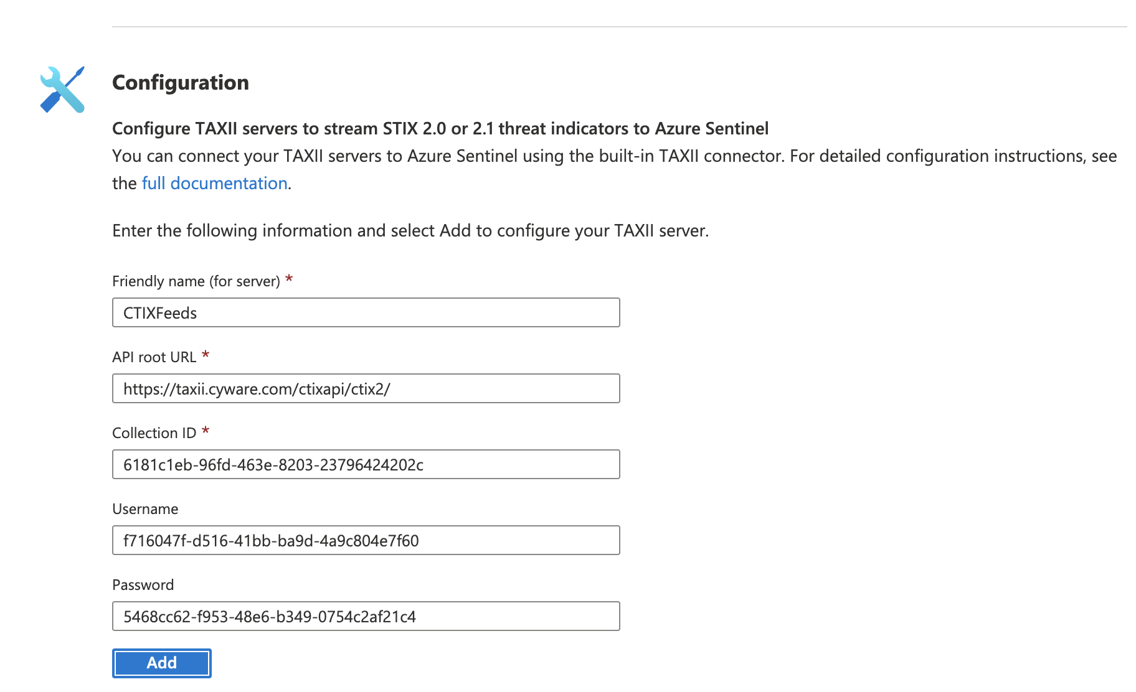1136x692 pixels.
Task: Place cursor in the Username field
Action: click(366, 540)
